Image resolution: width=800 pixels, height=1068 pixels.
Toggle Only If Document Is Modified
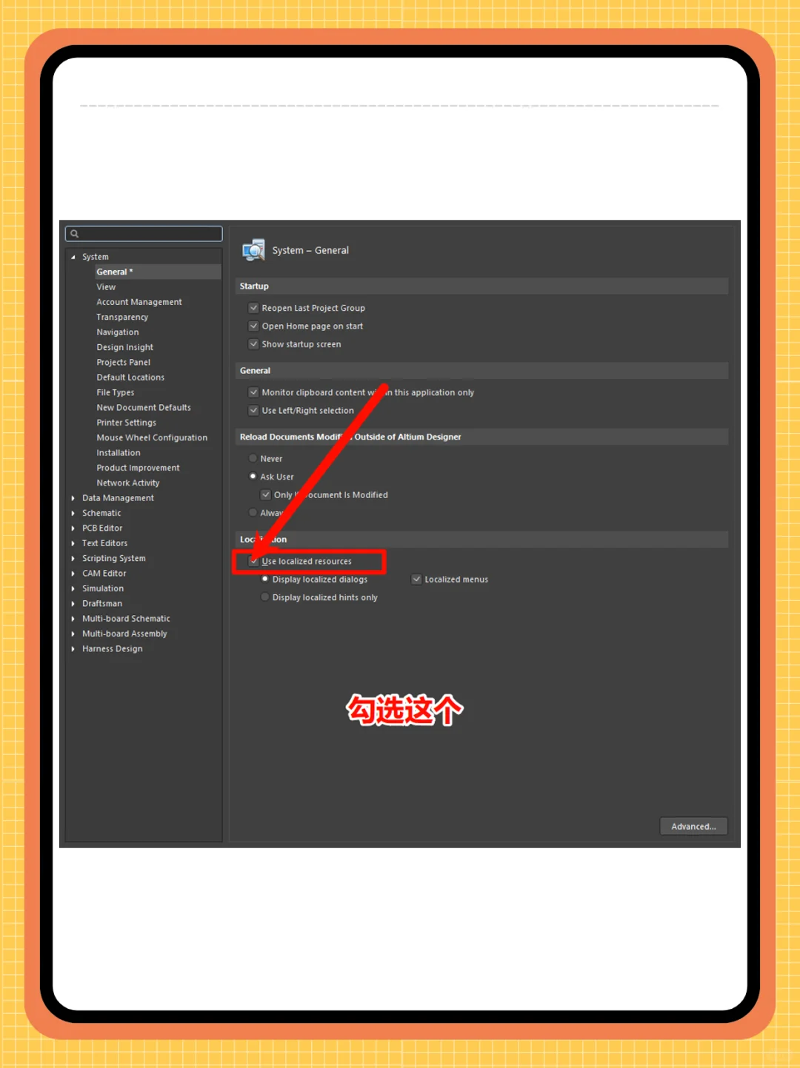(266, 495)
